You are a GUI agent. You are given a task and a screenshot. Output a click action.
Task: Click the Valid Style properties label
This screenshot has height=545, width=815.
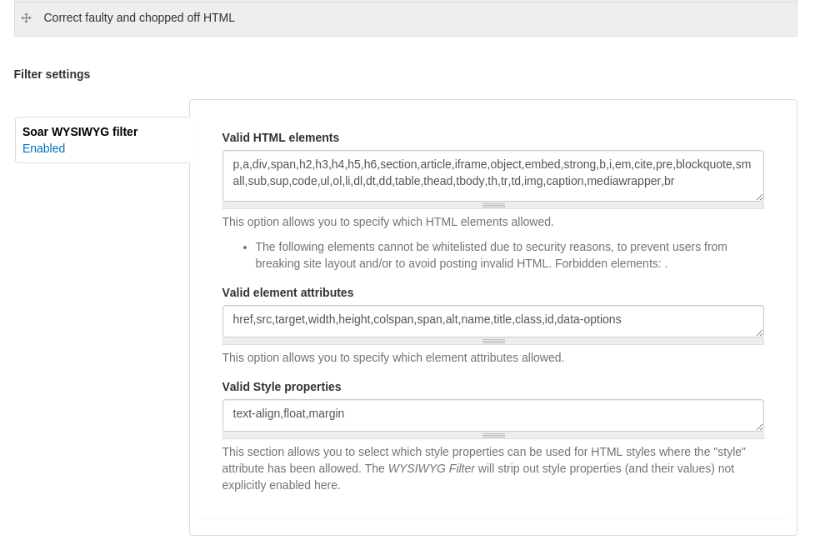(x=281, y=387)
